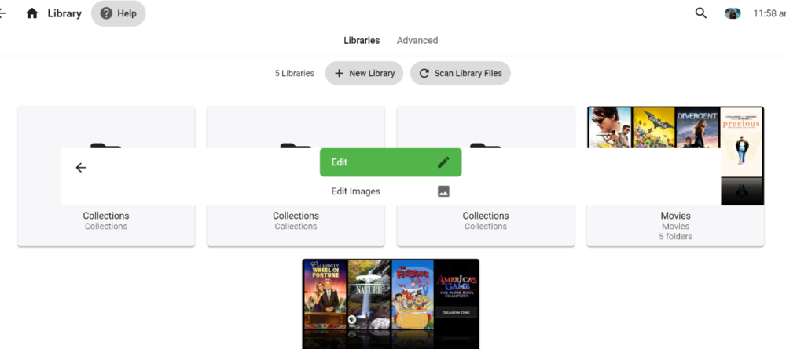Open the first Collections library card
The image size is (786, 349).
(x=106, y=176)
